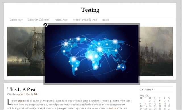This screenshot has width=183, height=110.
Task: Select day 8 in the calendar
Action: [145, 103]
